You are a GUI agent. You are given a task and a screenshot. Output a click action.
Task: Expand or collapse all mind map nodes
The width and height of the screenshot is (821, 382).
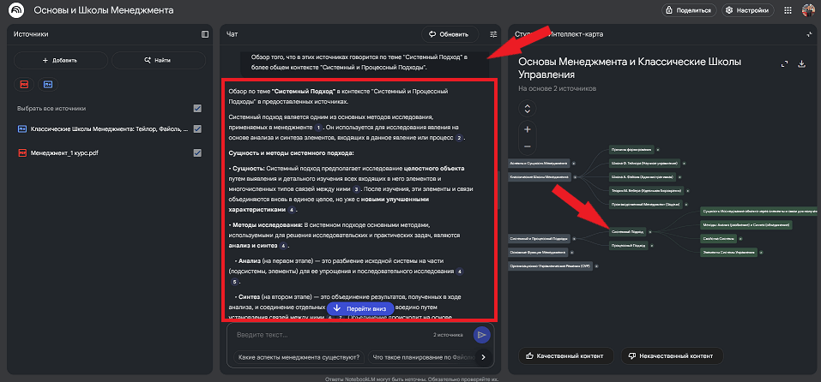tap(527, 108)
